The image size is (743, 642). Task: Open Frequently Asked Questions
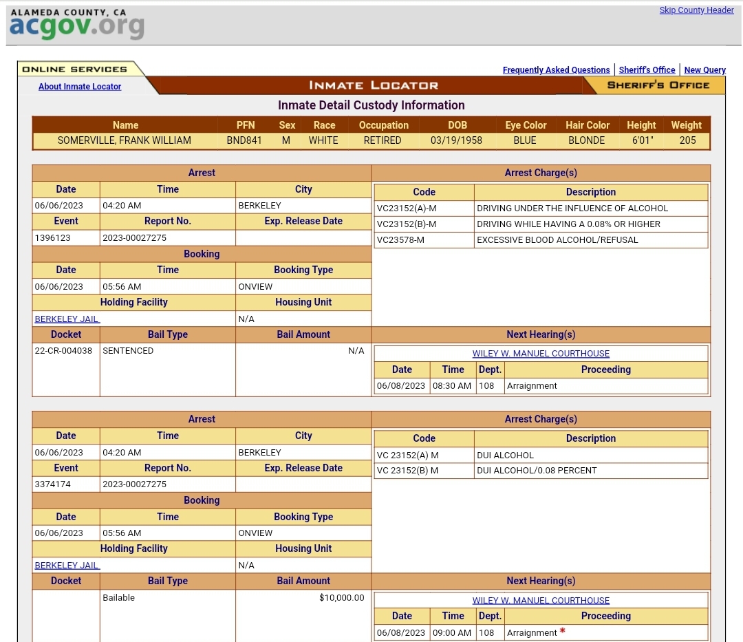(557, 69)
